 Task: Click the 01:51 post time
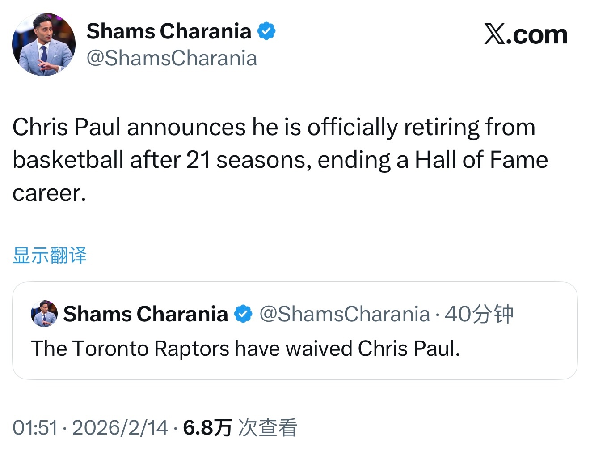point(35,427)
